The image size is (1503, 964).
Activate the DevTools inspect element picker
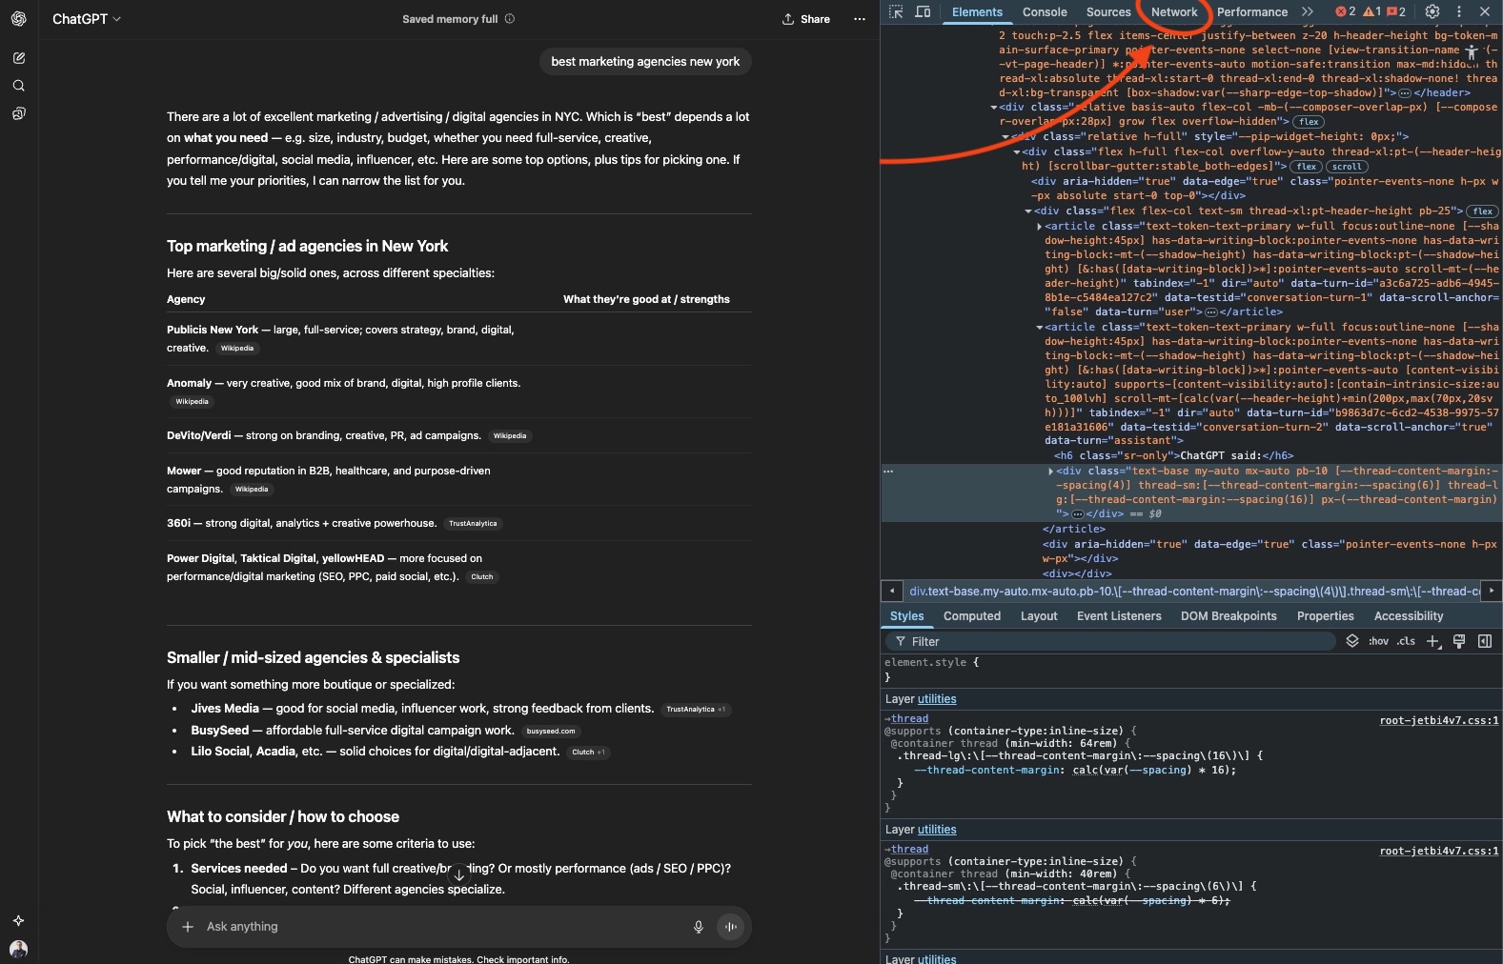pos(896,12)
